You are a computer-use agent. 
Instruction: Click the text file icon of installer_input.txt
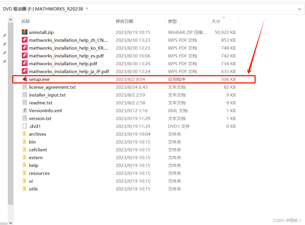(24, 95)
